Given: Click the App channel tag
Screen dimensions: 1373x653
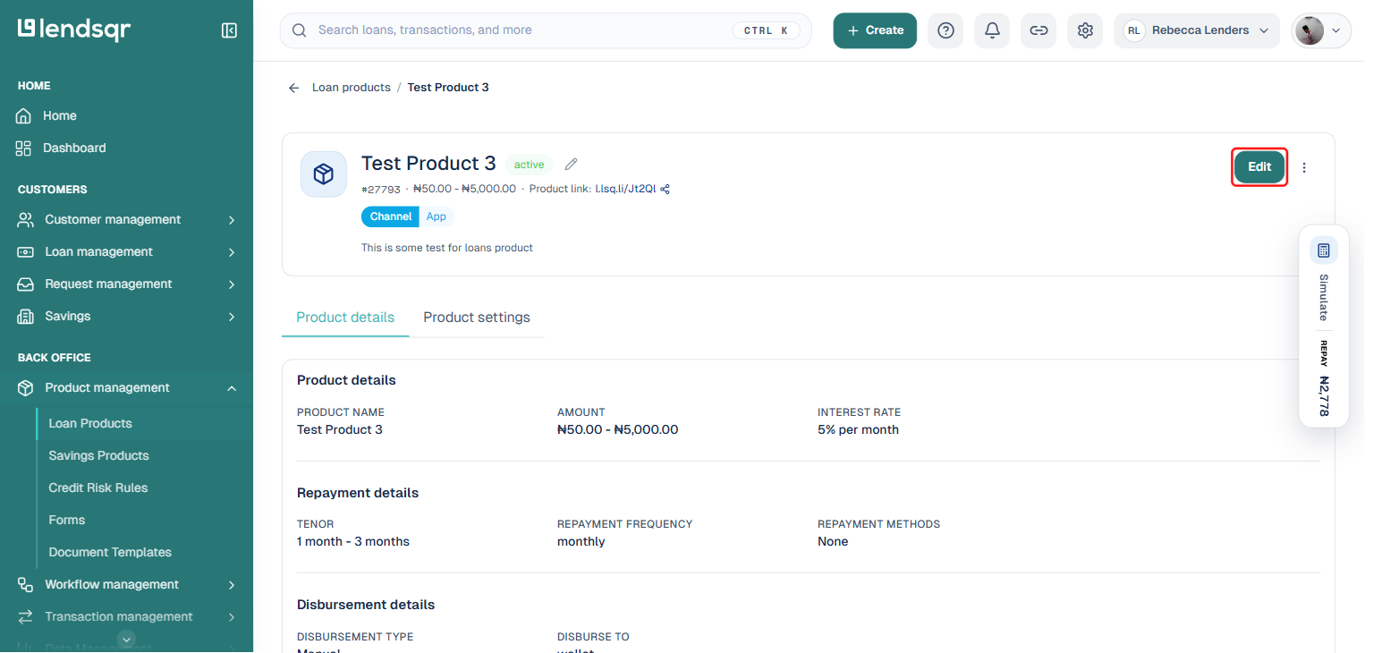Looking at the screenshot, I should (436, 216).
